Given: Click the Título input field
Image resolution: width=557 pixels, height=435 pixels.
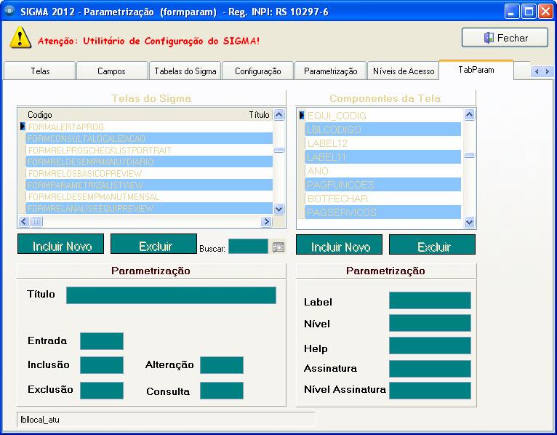Looking at the screenshot, I should click(x=171, y=295).
